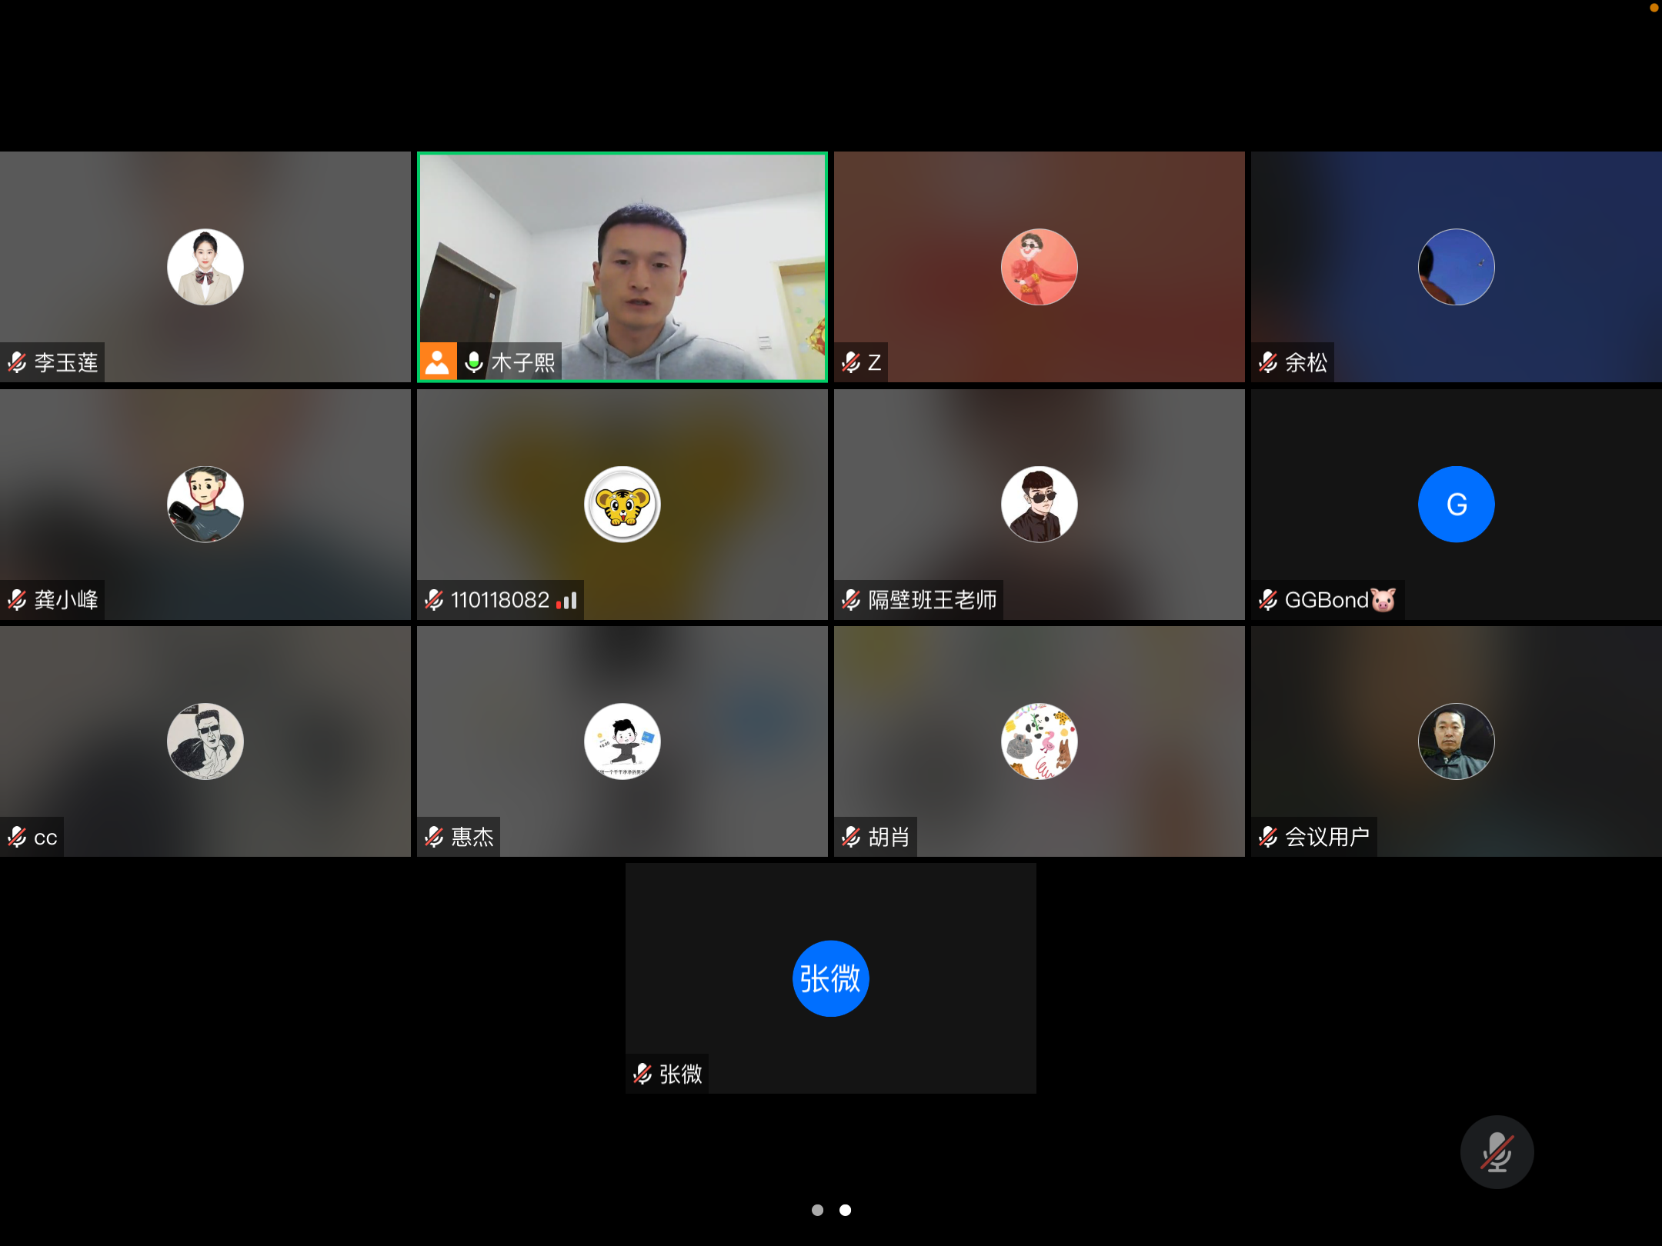Click the name label 木子熙
This screenshot has height=1246, width=1662.
[523, 362]
